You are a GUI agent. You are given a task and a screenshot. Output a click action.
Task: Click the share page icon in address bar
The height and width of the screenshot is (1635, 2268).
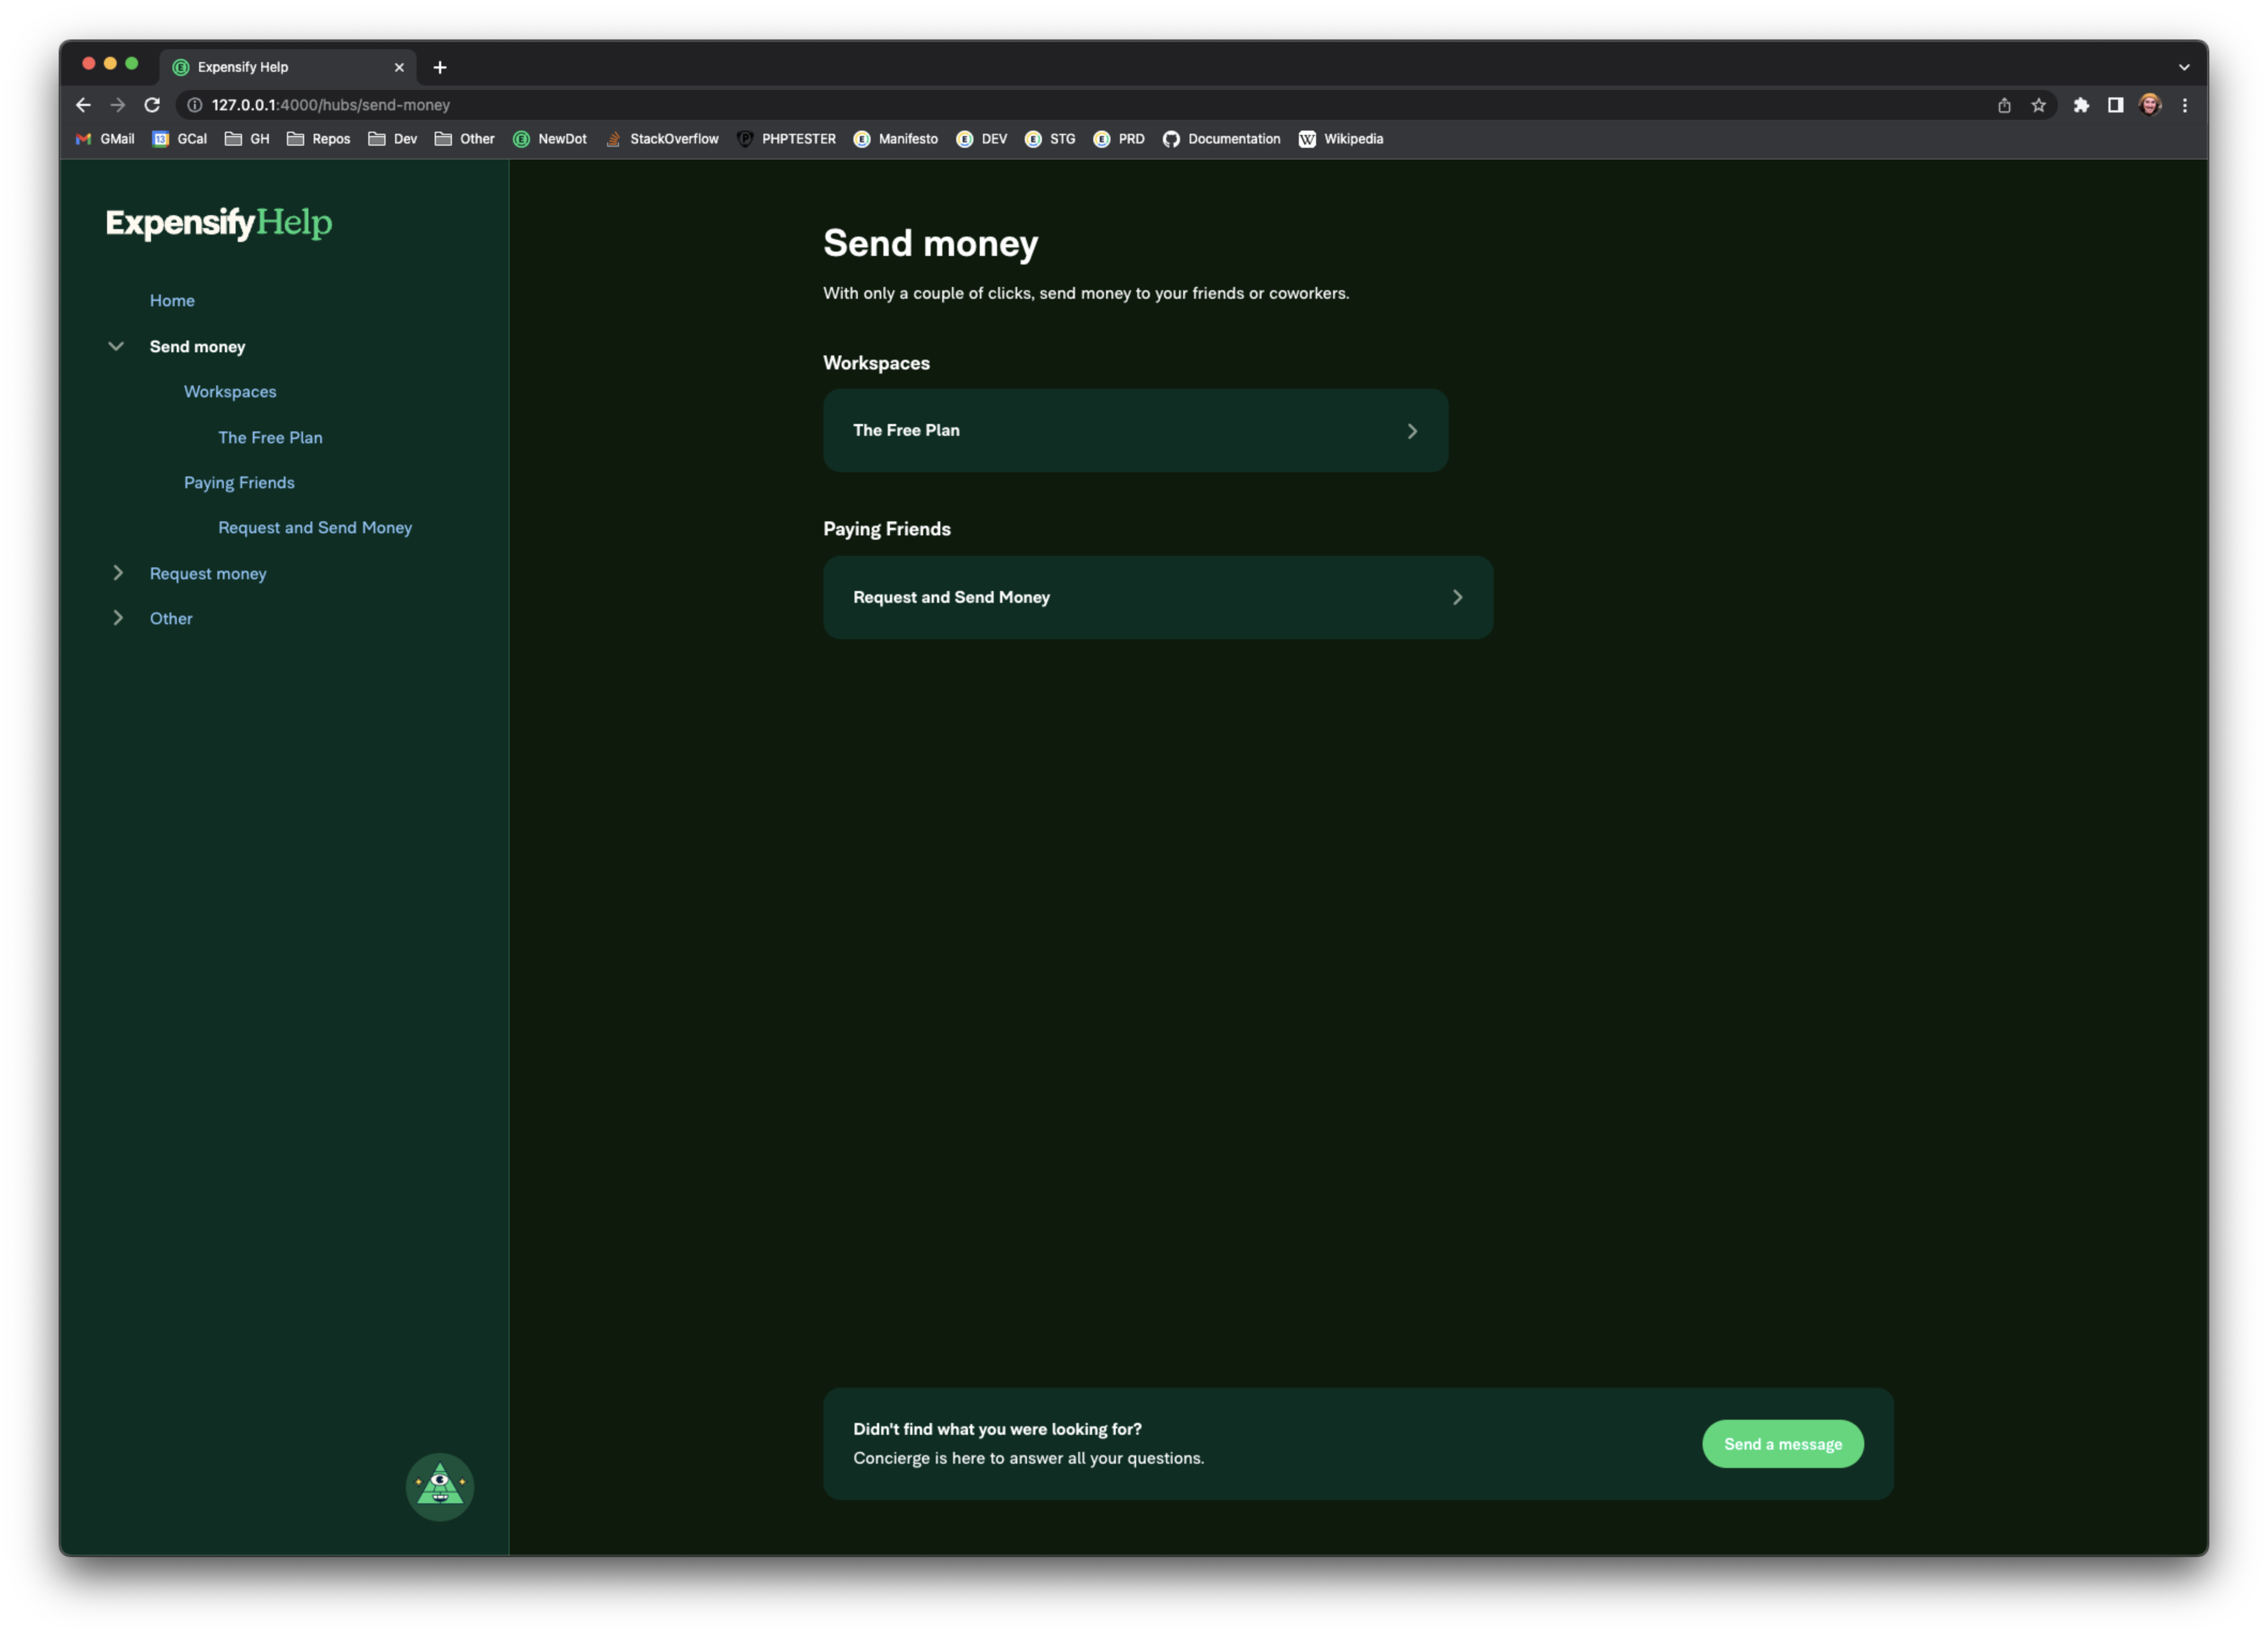click(2004, 105)
